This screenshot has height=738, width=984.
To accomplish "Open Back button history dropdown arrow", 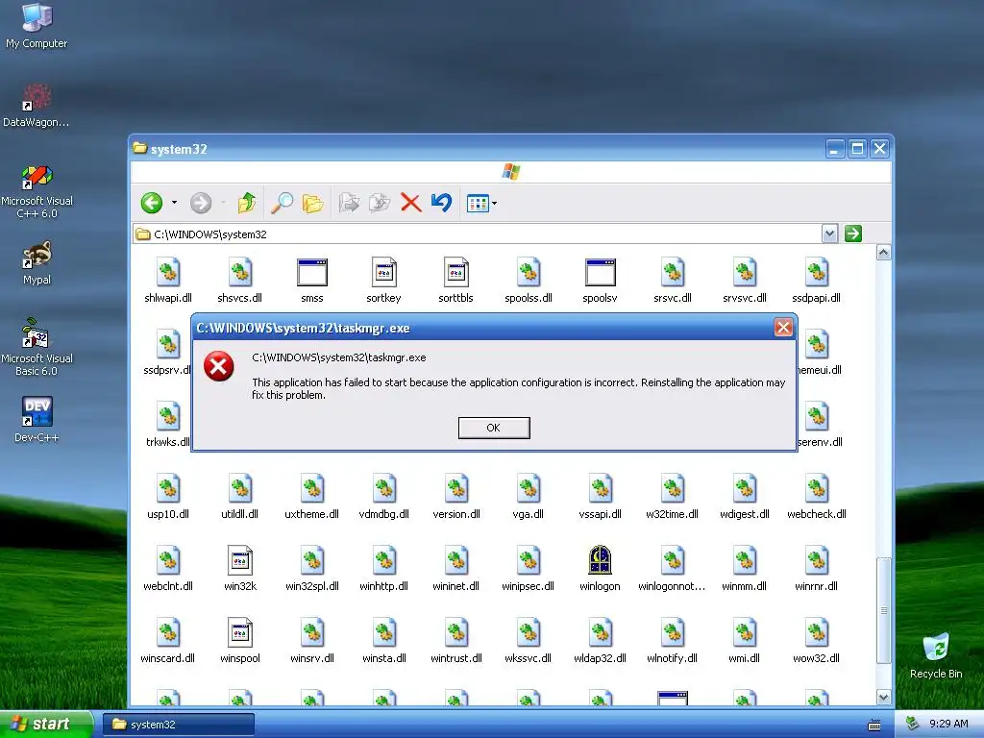I will [175, 203].
